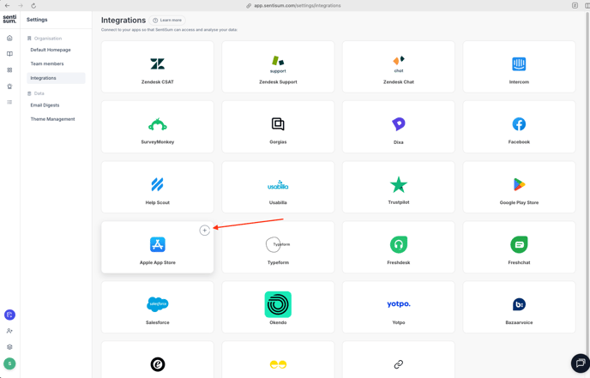The height and width of the screenshot is (378, 590).
Task: Open Team members settings
Action: pyautogui.click(x=47, y=63)
